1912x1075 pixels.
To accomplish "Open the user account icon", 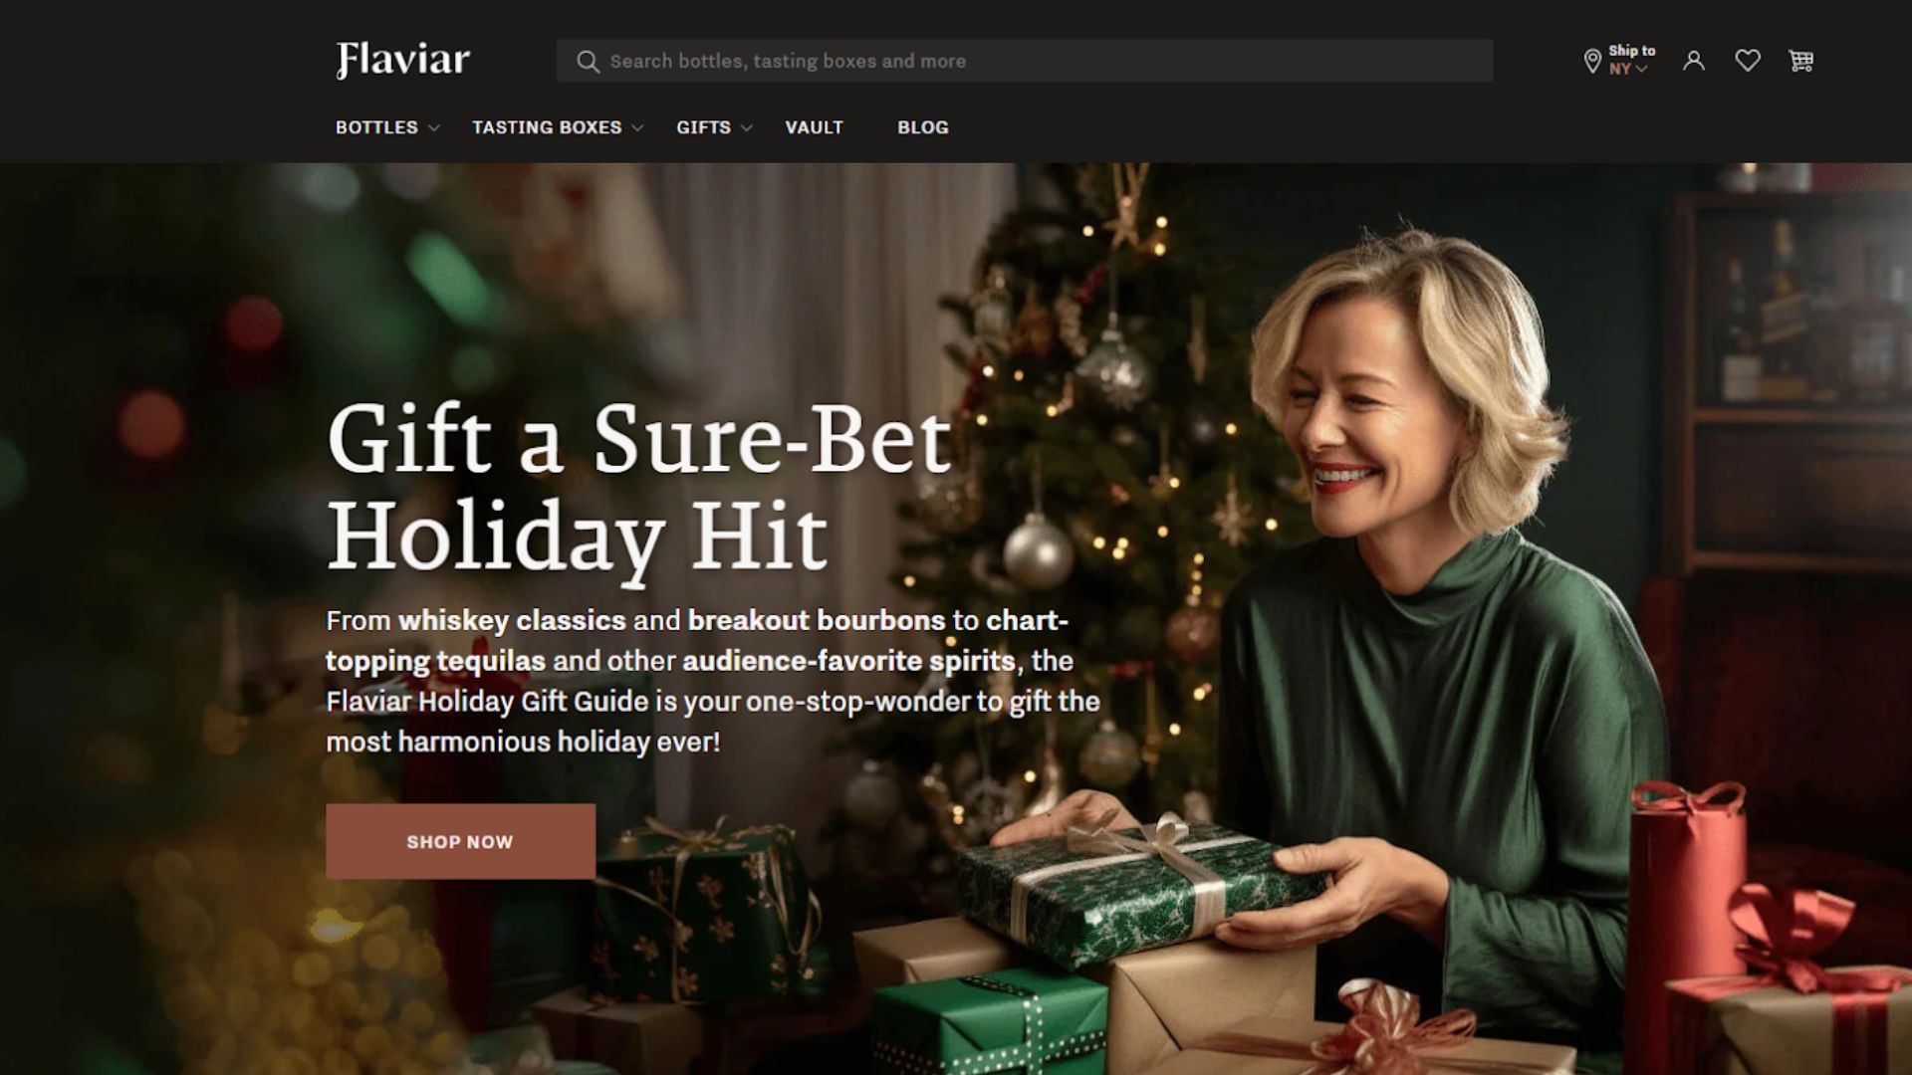I will (1694, 61).
